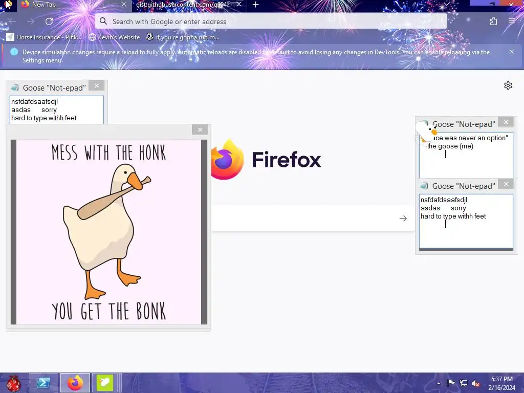The height and width of the screenshot is (393, 524).
Task: Click the Firefox forward arrow button
Action: coord(31,21)
